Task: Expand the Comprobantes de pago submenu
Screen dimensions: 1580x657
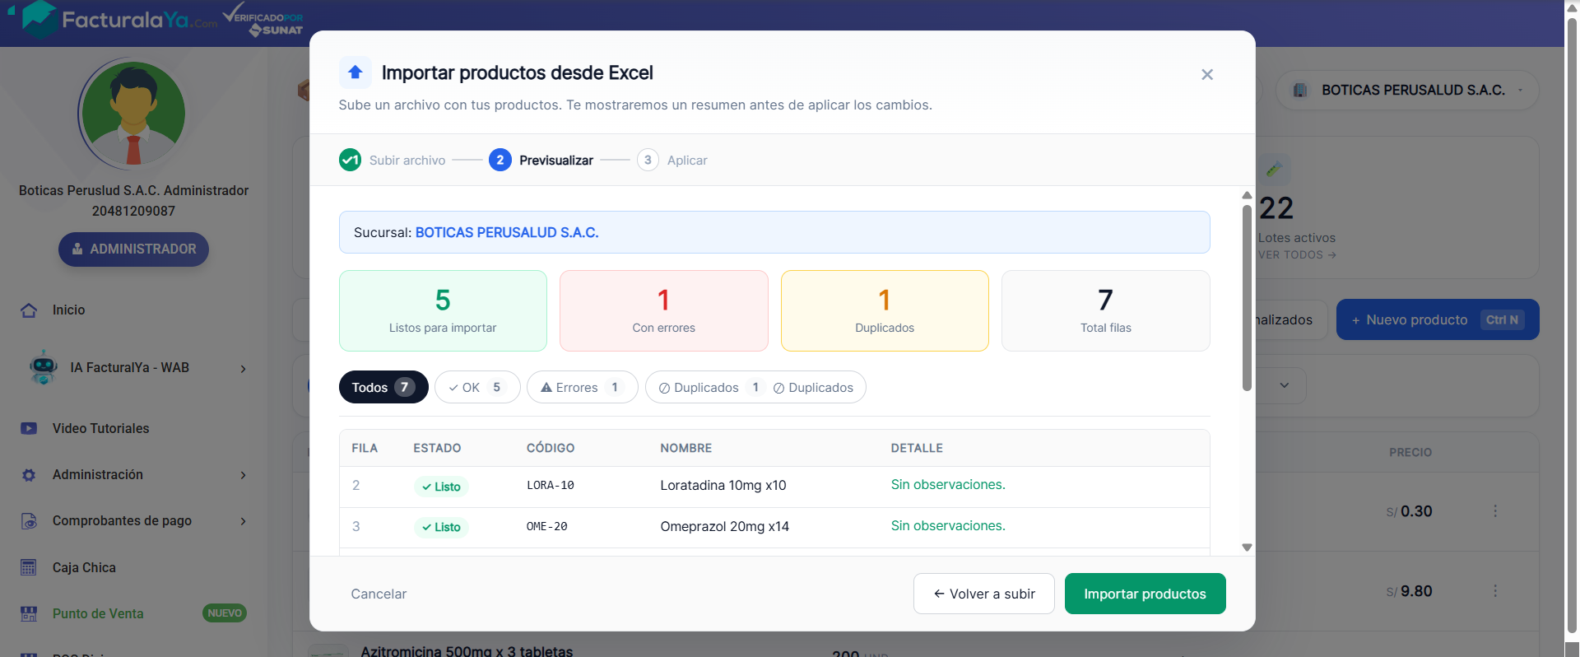Action: click(243, 521)
